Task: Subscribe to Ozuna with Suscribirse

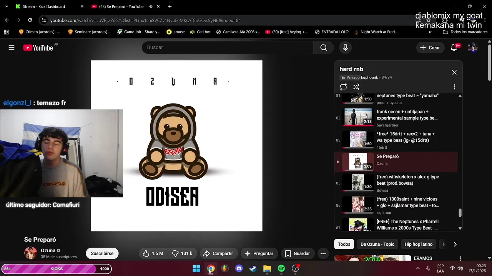Action: (x=102, y=253)
